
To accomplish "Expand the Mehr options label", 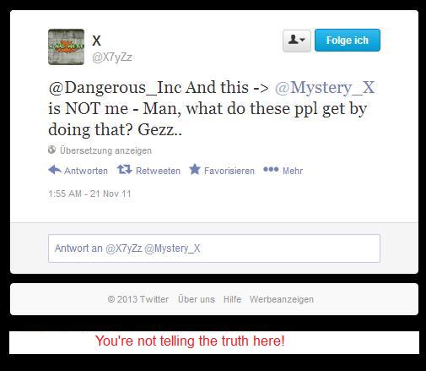I will [293, 171].
